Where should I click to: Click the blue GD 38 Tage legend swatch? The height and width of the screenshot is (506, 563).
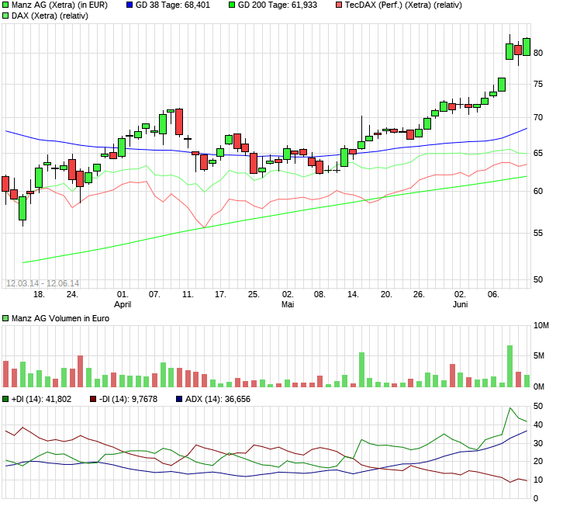coord(130,5)
